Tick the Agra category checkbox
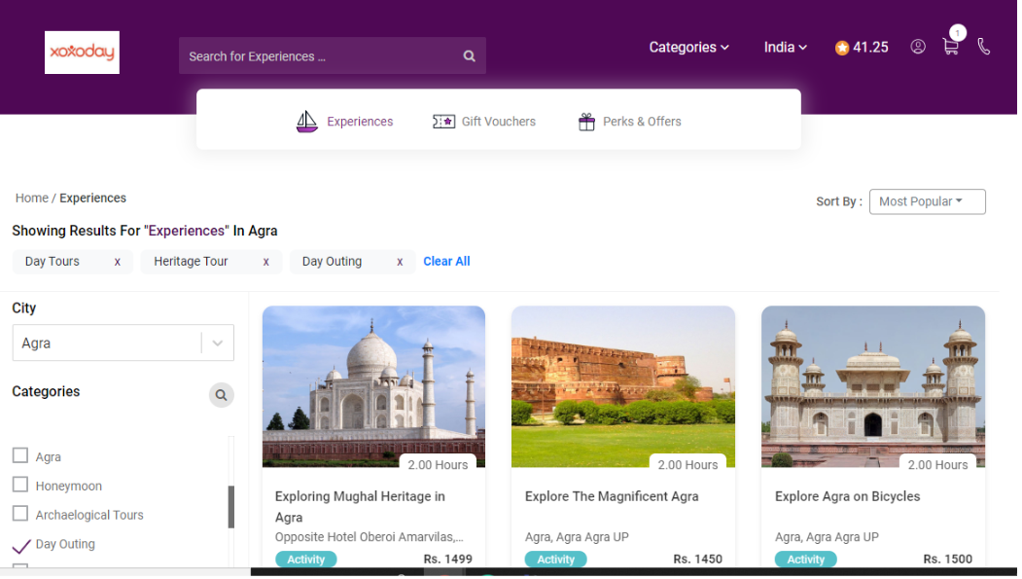Image resolution: width=1022 pixels, height=579 pixels. [20, 457]
